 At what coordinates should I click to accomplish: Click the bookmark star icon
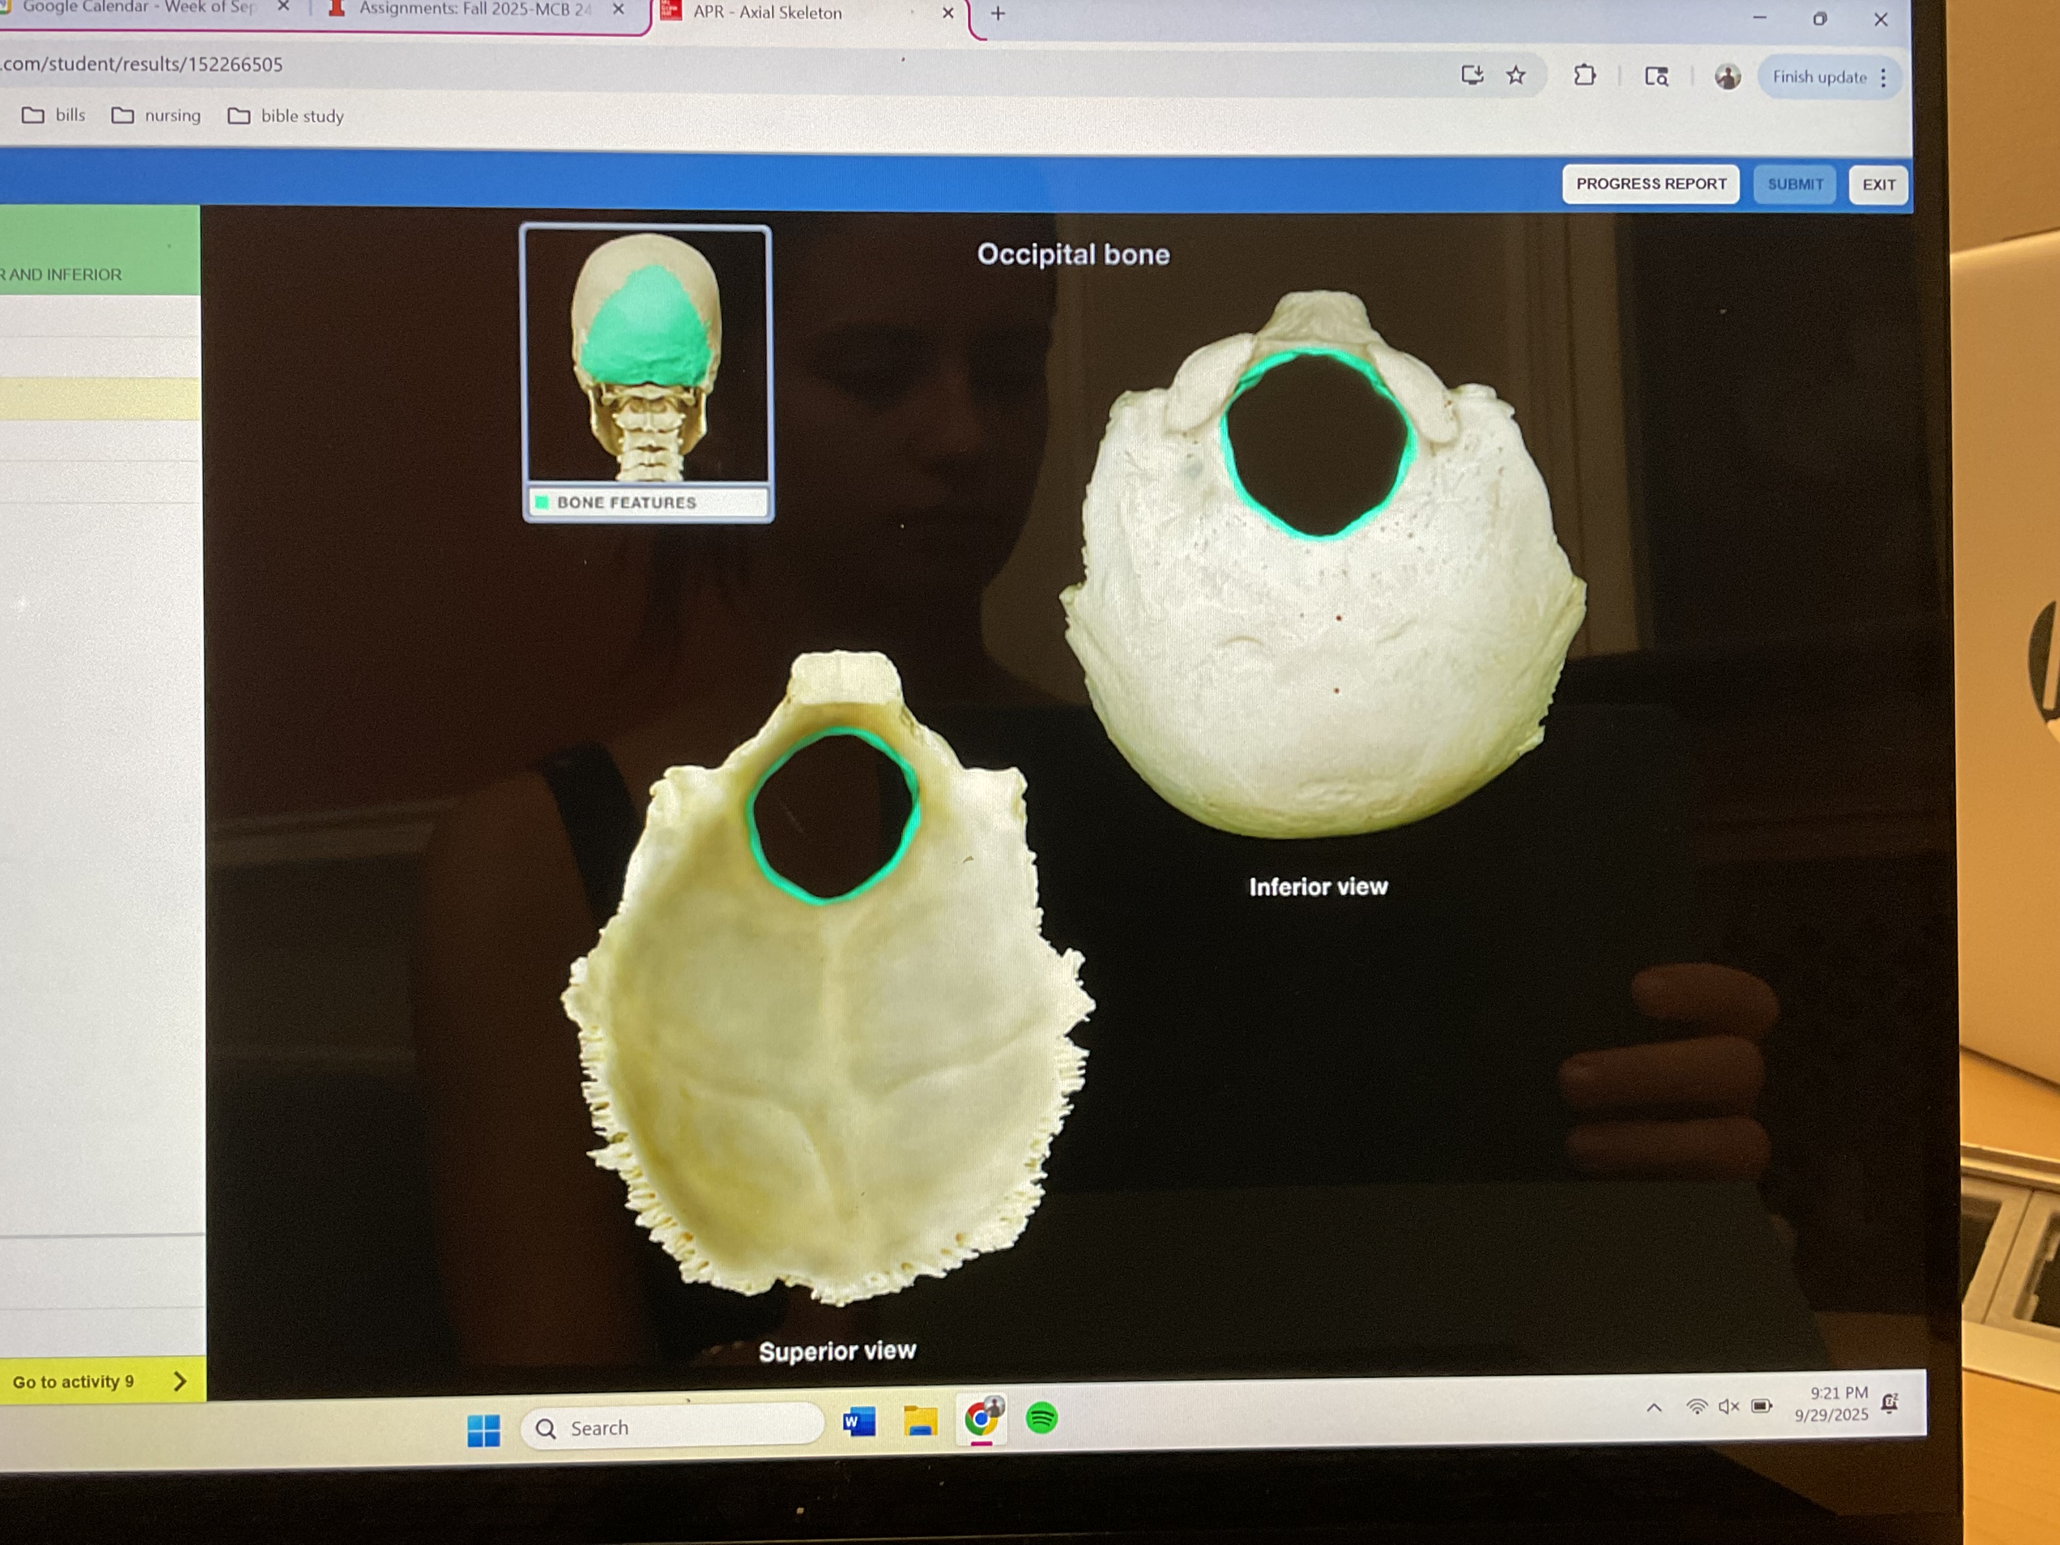[1516, 76]
